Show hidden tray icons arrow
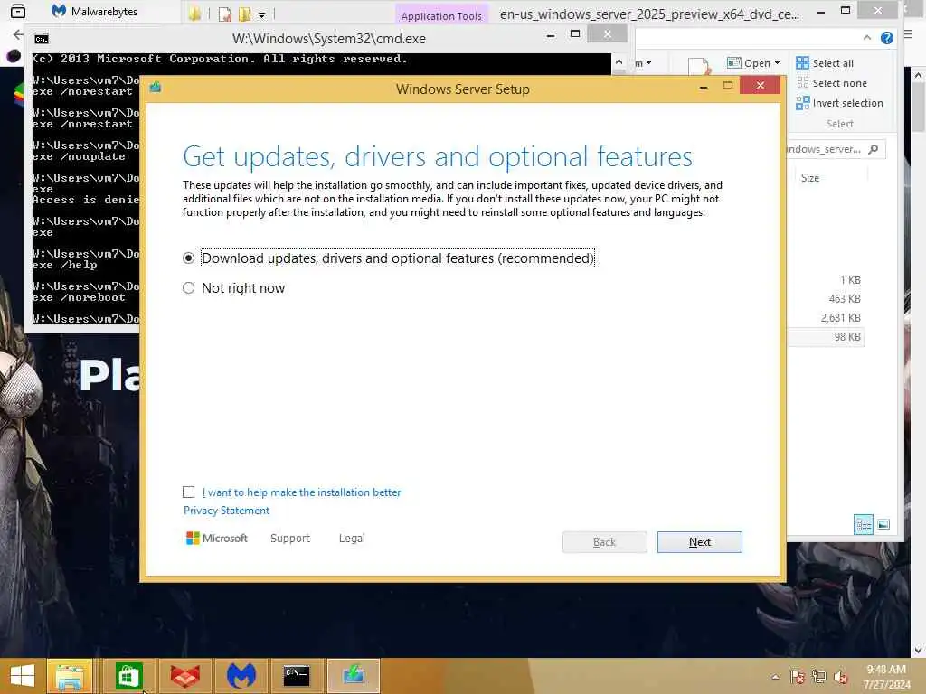The image size is (926, 694). pyautogui.click(x=775, y=677)
